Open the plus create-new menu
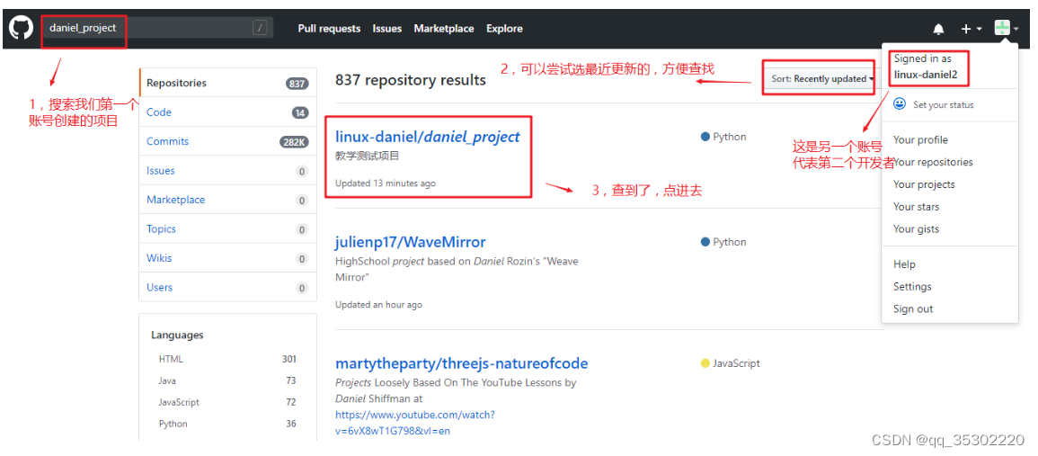The width and height of the screenshot is (1038, 456). coord(971,29)
